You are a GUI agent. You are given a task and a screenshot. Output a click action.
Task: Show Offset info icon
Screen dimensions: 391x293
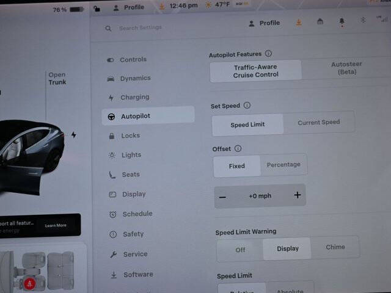[238, 149]
